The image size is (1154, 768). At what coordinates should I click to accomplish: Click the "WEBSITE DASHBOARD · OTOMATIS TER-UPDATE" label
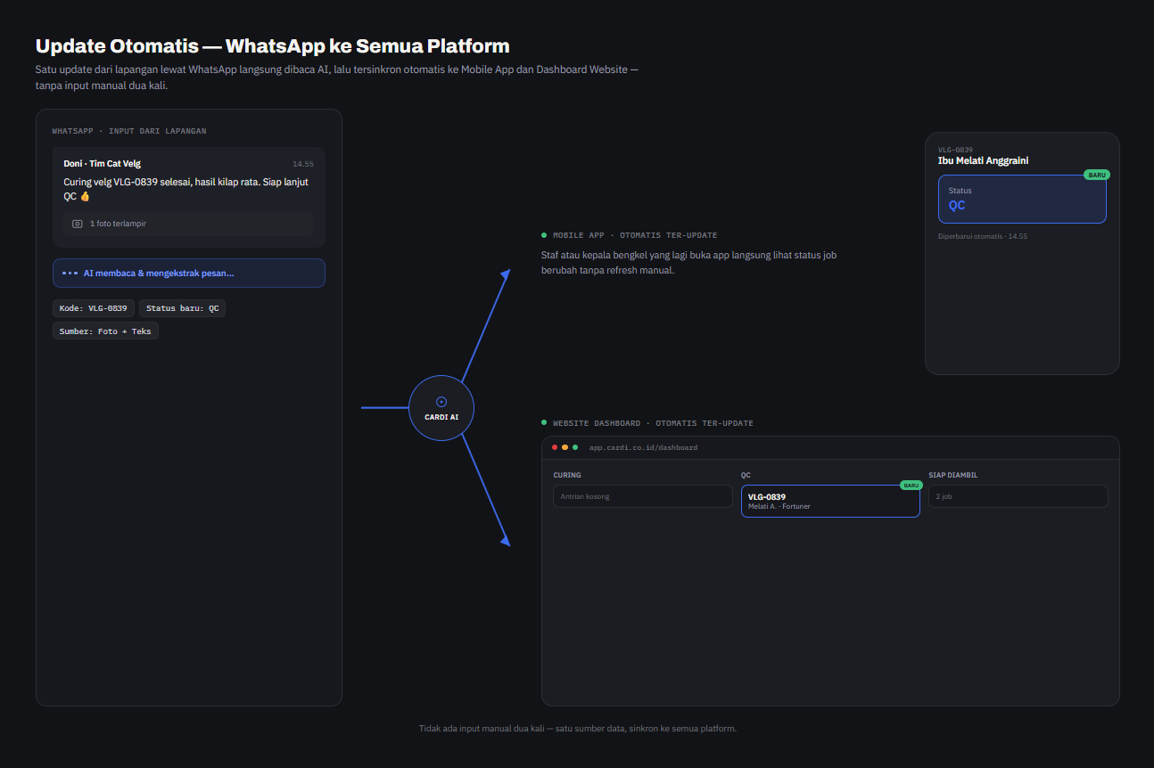tap(653, 423)
